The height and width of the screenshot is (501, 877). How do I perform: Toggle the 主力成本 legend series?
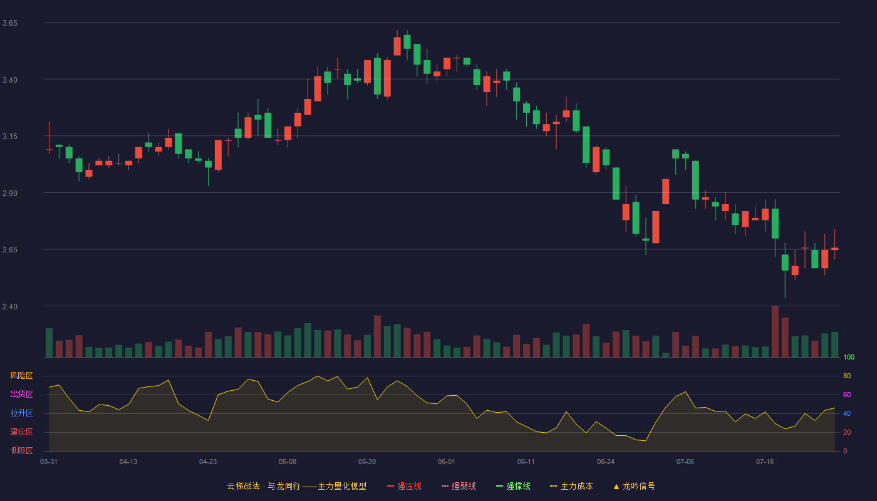coord(571,486)
